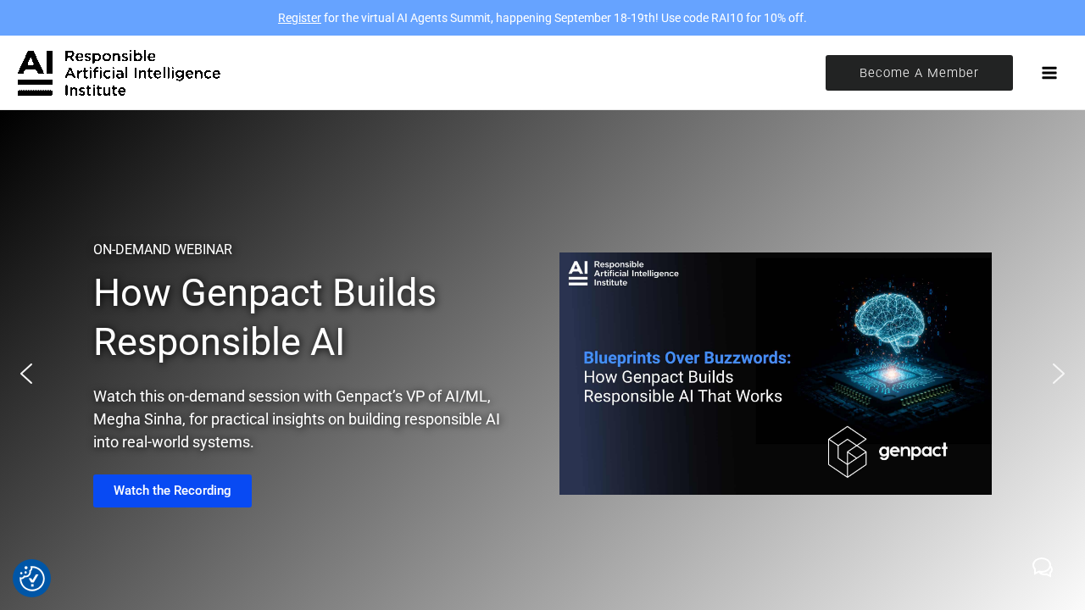
Task: Open the webinar thumbnail image
Action: [x=775, y=374]
